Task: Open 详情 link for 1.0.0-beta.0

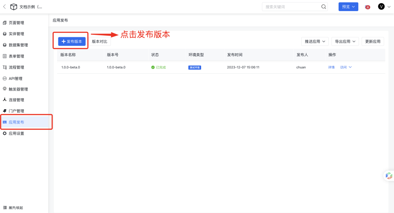Action: point(331,67)
